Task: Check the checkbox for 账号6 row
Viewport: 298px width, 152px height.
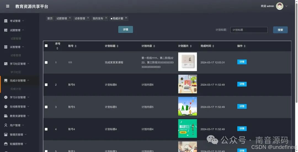Action: click(x=46, y=85)
